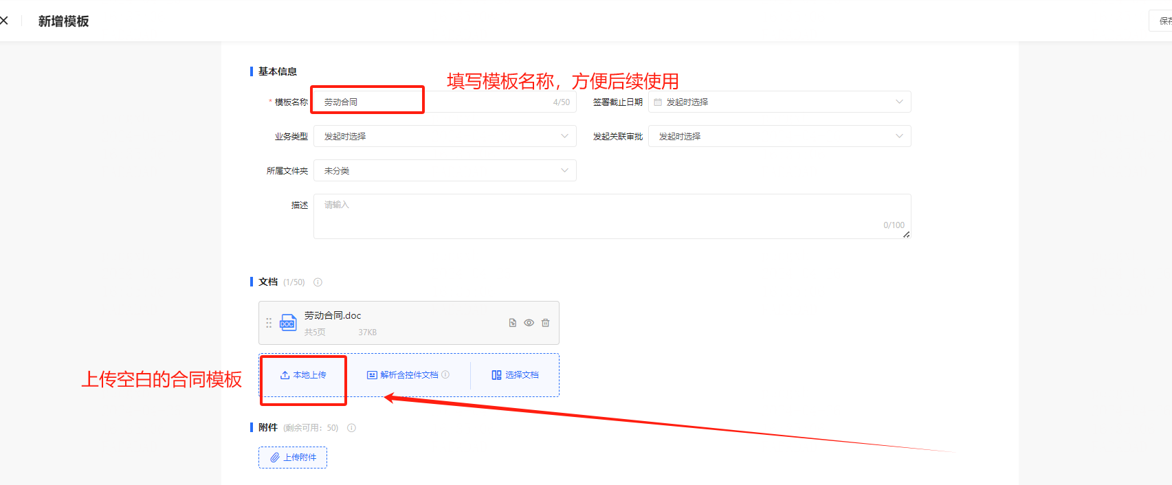Click the info icon beside 解析含控件文档
This screenshot has height=485, width=1172.
point(445,375)
